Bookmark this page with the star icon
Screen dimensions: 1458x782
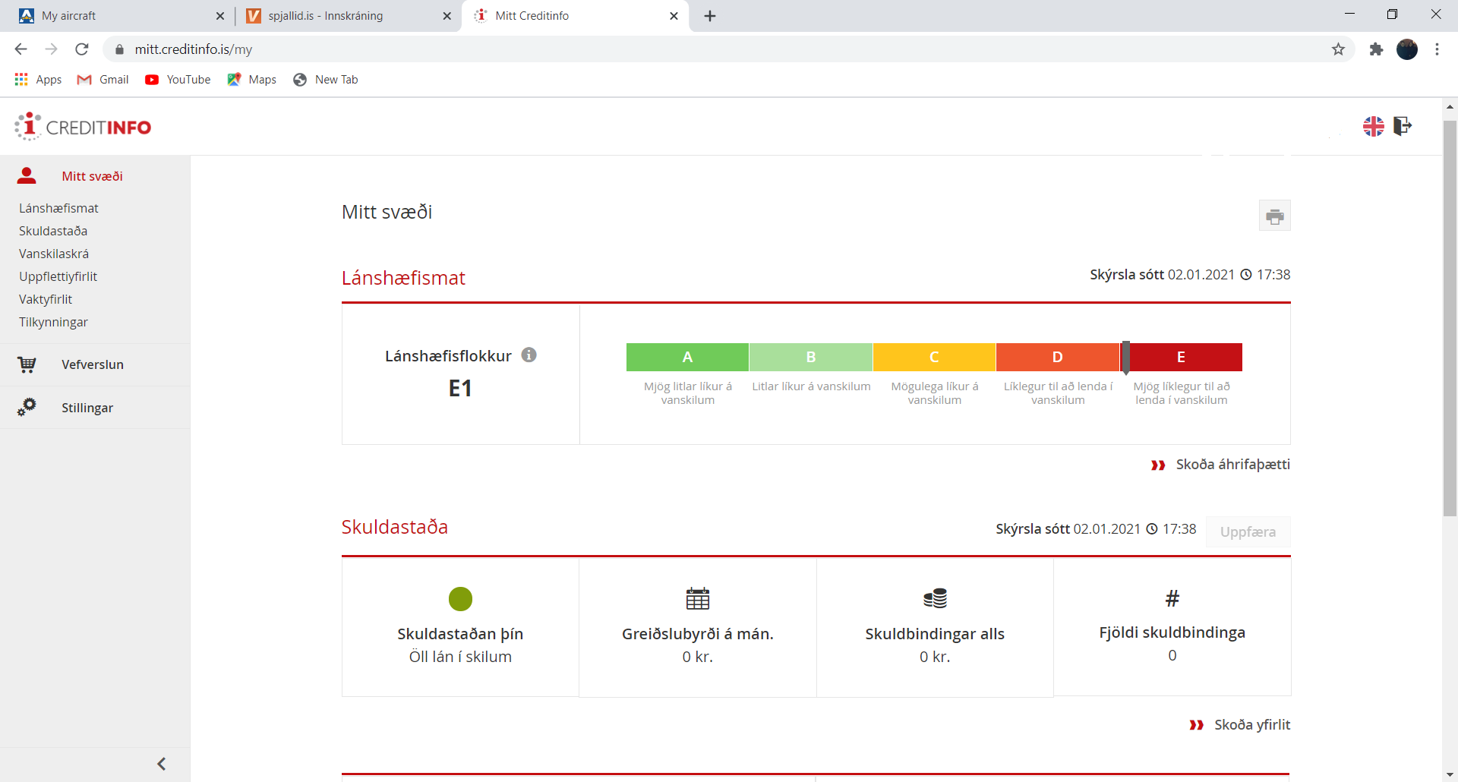click(1338, 49)
